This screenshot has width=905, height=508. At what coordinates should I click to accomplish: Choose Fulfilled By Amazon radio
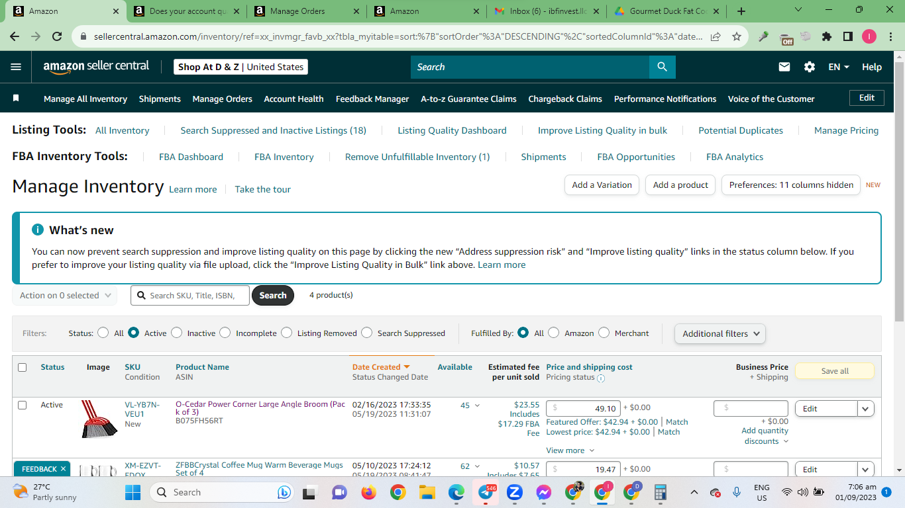[x=554, y=333]
